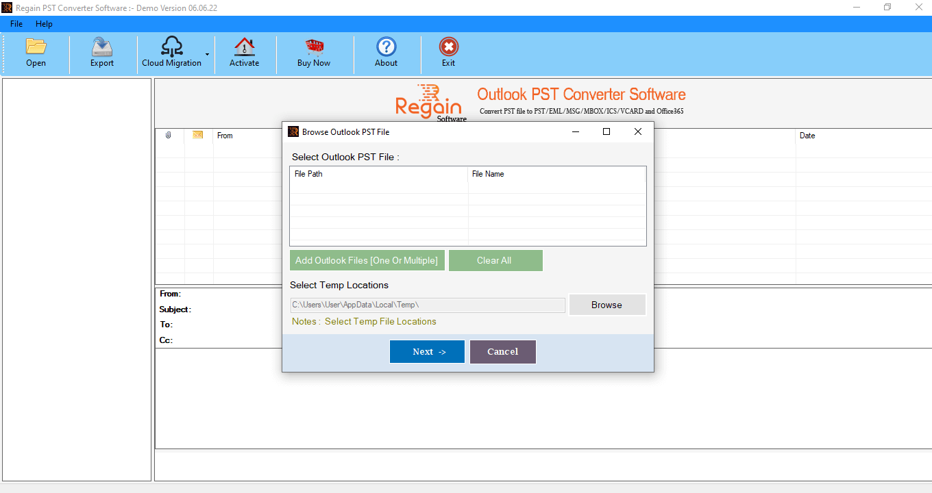Click the Regain Software logo
The height and width of the screenshot is (493, 932).
tap(429, 103)
